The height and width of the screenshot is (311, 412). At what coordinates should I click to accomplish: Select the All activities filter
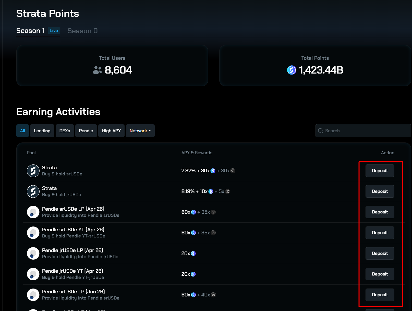coord(22,131)
